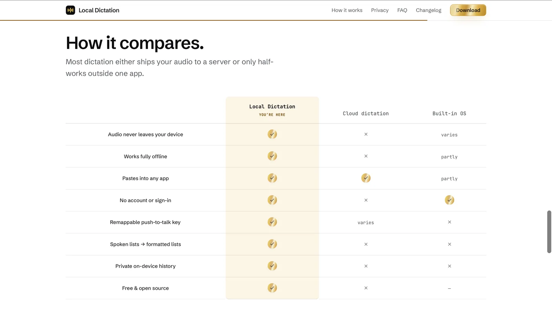
Task: Click the Local Dictation brand name link
Action: tap(99, 10)
